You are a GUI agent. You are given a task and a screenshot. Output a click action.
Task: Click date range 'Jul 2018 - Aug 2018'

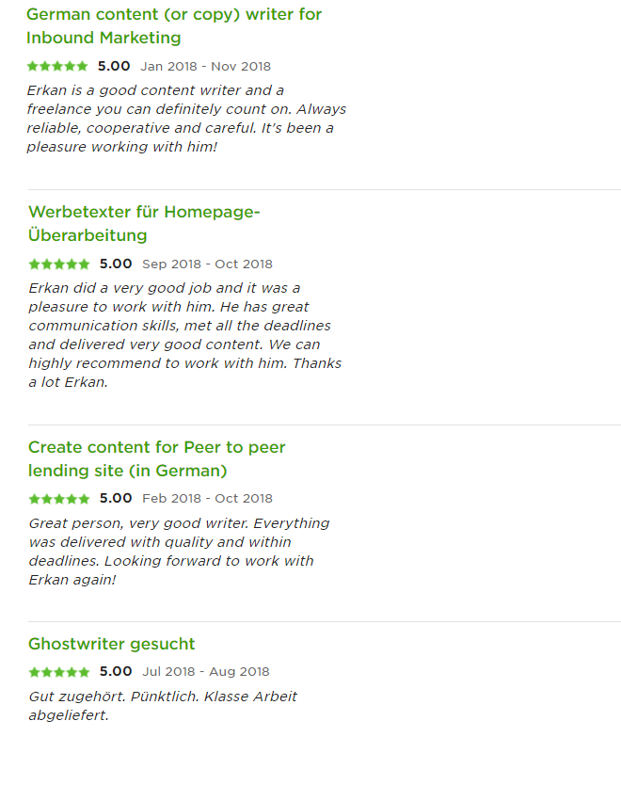[206, 672]
